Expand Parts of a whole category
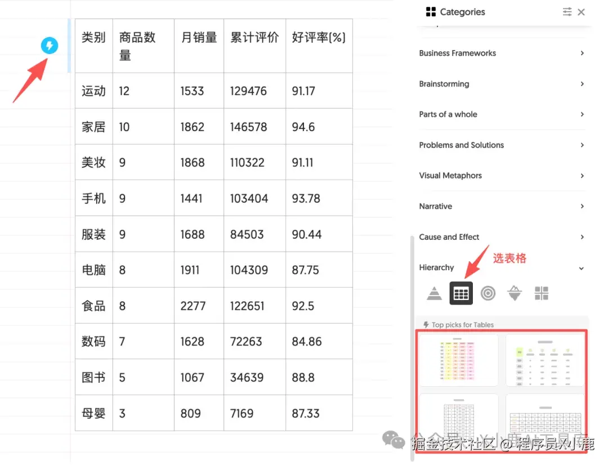This screenshot has width=608, height=465. tap(502, 114)
